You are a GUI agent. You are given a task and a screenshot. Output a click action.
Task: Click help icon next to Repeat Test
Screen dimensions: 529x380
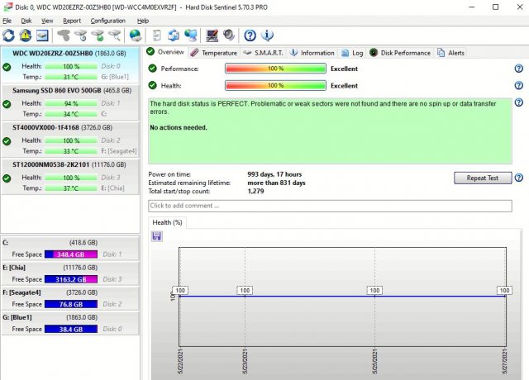518,178
